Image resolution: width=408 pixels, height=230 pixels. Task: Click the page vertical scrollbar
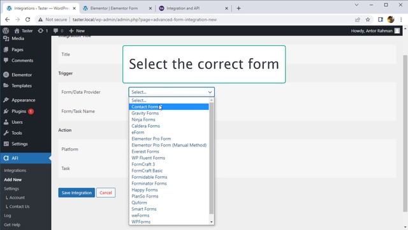[405, 133]
